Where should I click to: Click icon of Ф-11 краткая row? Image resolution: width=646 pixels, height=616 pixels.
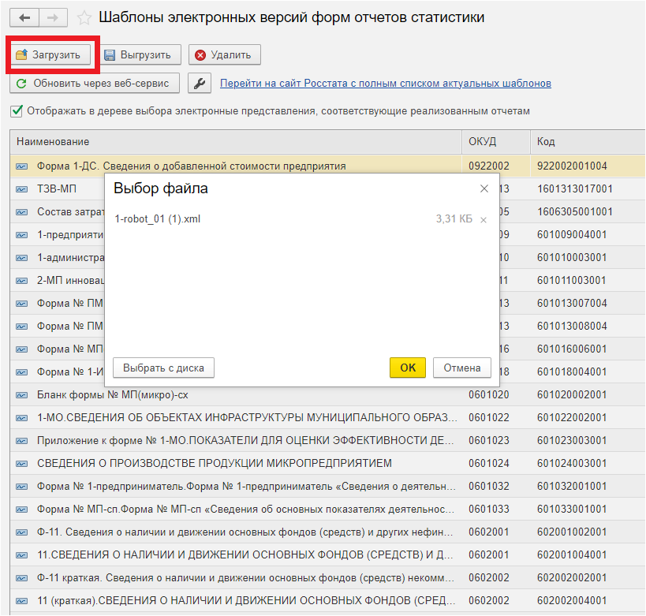[22, 578]
